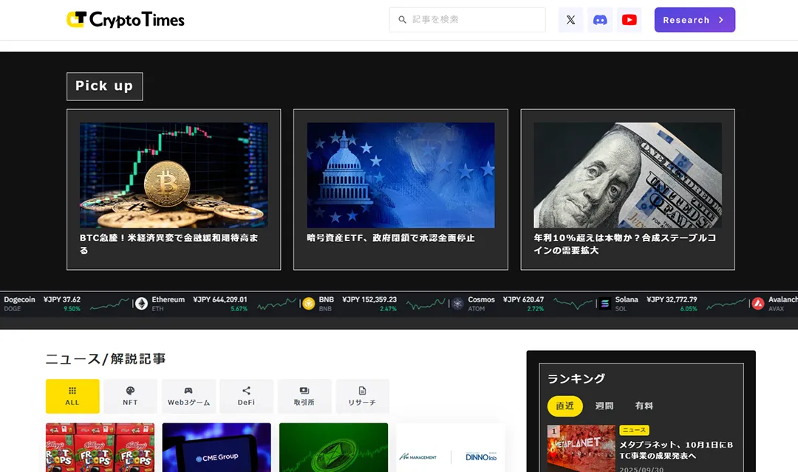Open the YouTube channel icon
This screenshot has height=472, width=798.
point(630,20)
